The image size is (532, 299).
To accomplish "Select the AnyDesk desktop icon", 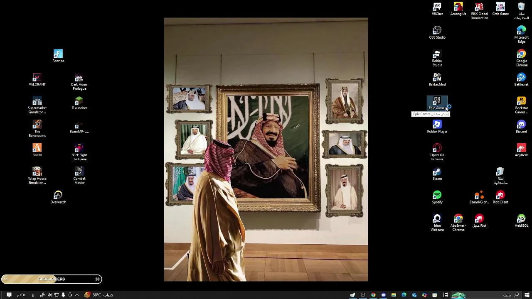I will coord(521,150).
